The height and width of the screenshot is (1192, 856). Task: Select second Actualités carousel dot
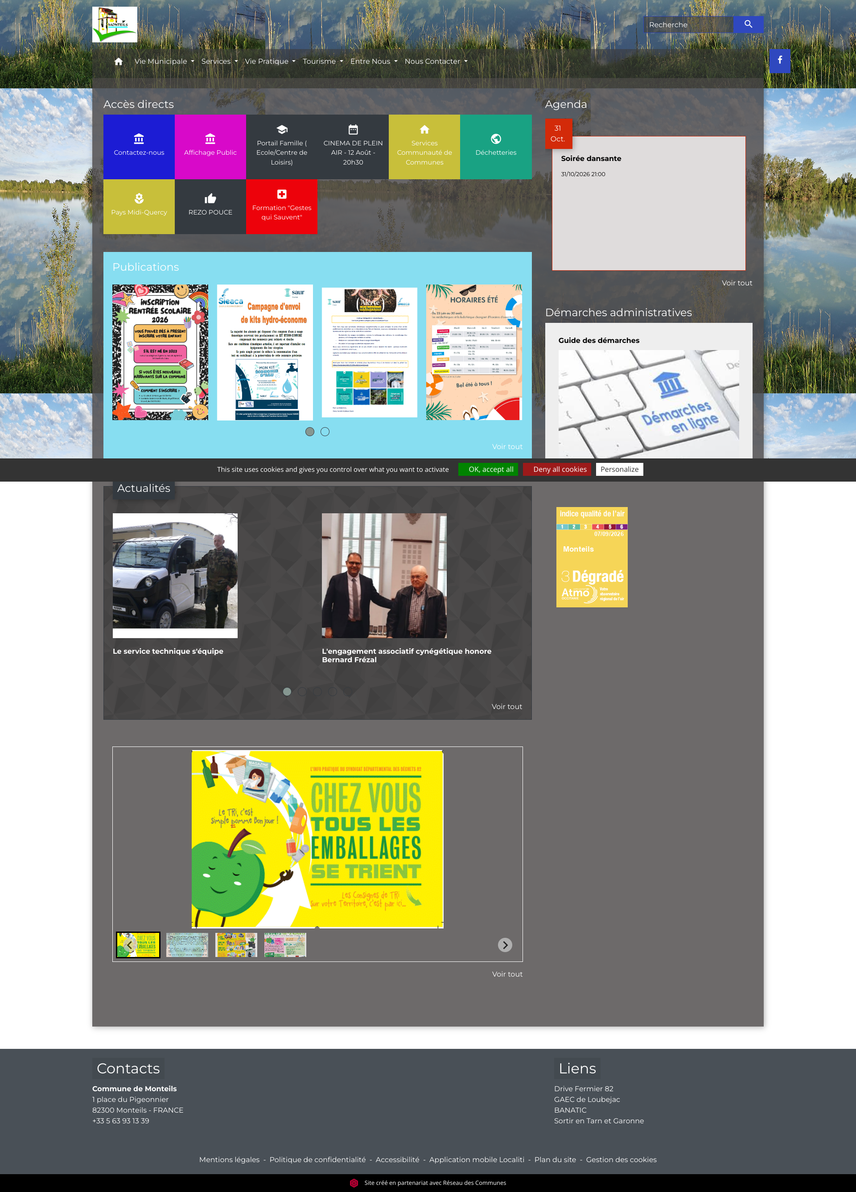302,691
